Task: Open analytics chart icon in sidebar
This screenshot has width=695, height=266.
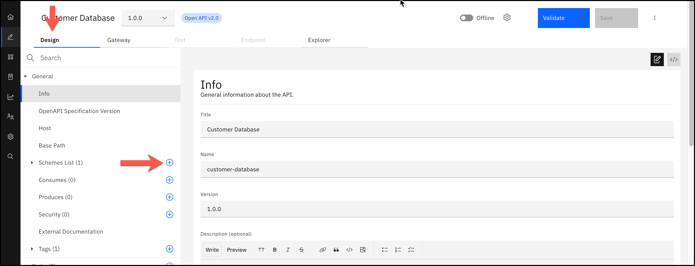Action: (10, 97)
